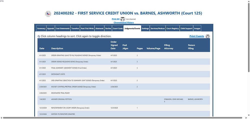Select the DESIGNATED TRIAL READY row
Screen dimensions: 250x119
[x=124, y=93]
